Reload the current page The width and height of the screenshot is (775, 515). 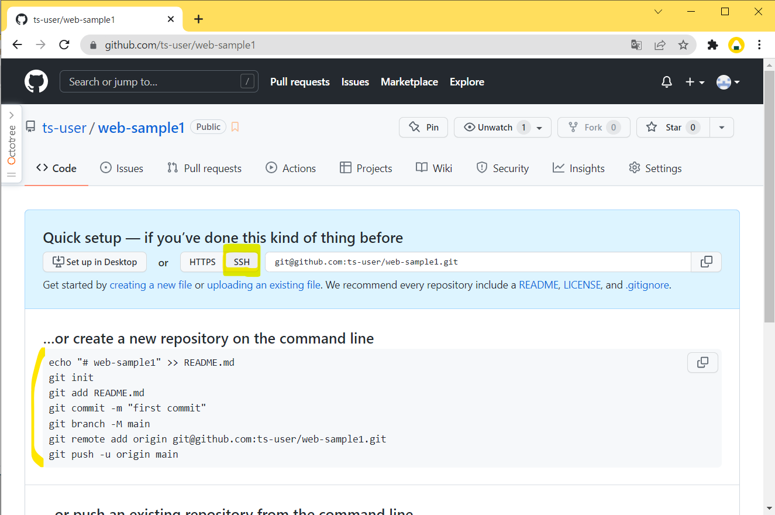tap(64, 45)
